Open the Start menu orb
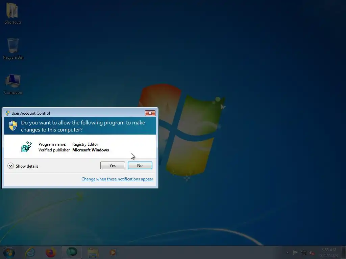Image resolution: width=346 pixels, height=259 pixels. click(x=9, y=252)
